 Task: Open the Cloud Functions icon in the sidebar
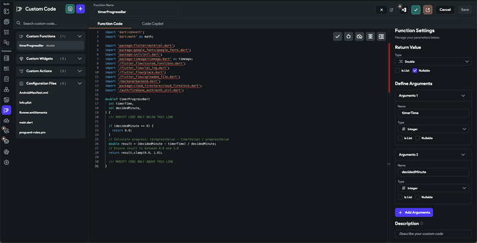7,120
